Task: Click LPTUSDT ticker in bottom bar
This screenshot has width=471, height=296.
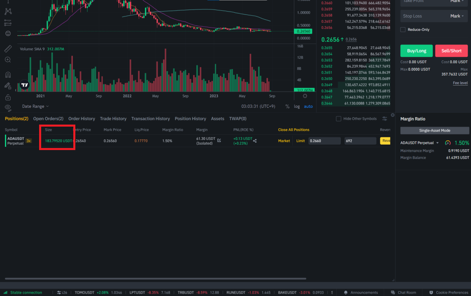Action: [149, 292]
